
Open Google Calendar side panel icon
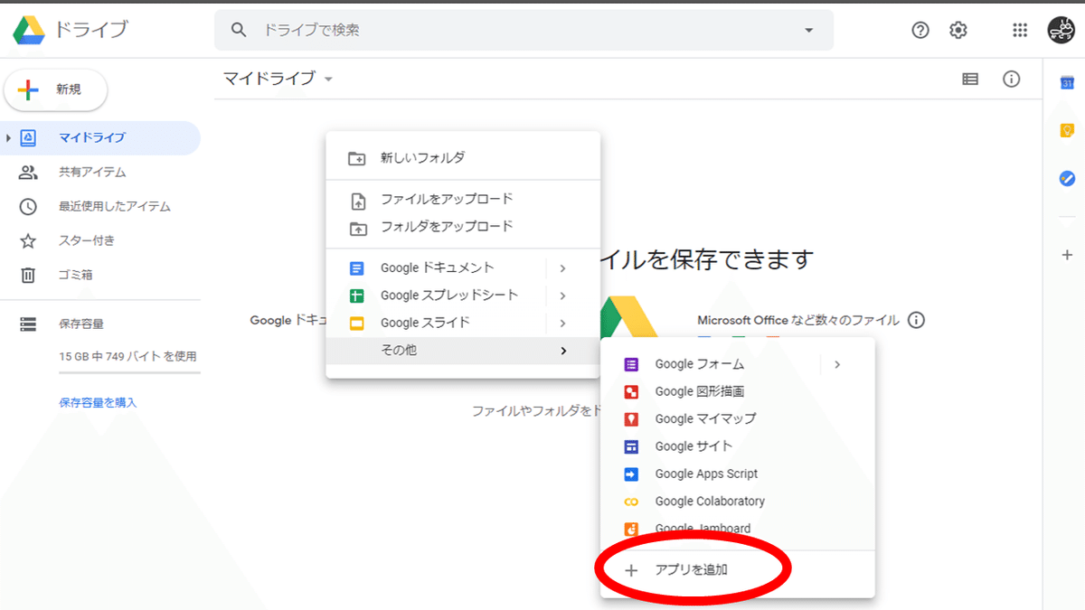1067,83
